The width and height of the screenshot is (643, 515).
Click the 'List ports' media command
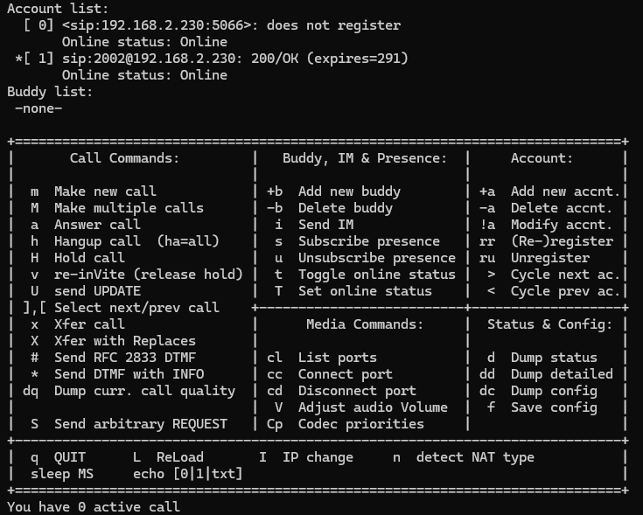337,358
